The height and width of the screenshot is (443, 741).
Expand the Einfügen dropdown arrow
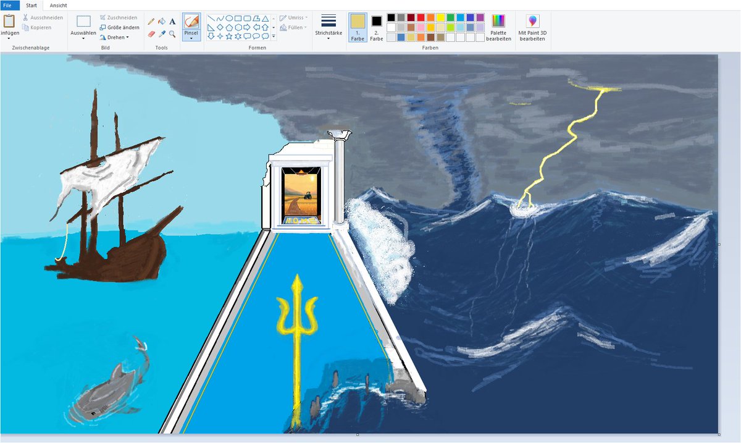tap(9, 39)
